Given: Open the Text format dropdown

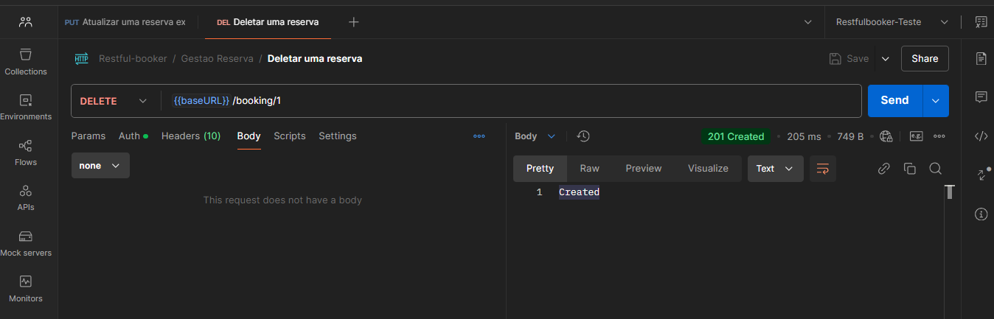Looking at the screenshot, I should (775, 169).
